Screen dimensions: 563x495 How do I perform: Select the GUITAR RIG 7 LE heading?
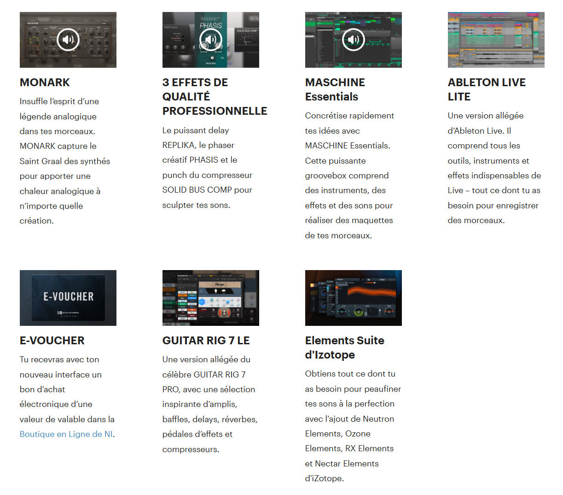click(206, 341)
